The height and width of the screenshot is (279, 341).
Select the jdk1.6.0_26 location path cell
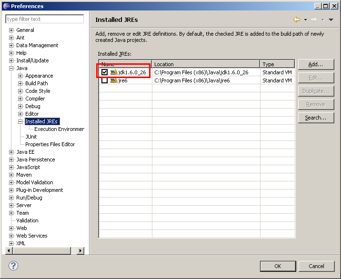click(206, 72)
